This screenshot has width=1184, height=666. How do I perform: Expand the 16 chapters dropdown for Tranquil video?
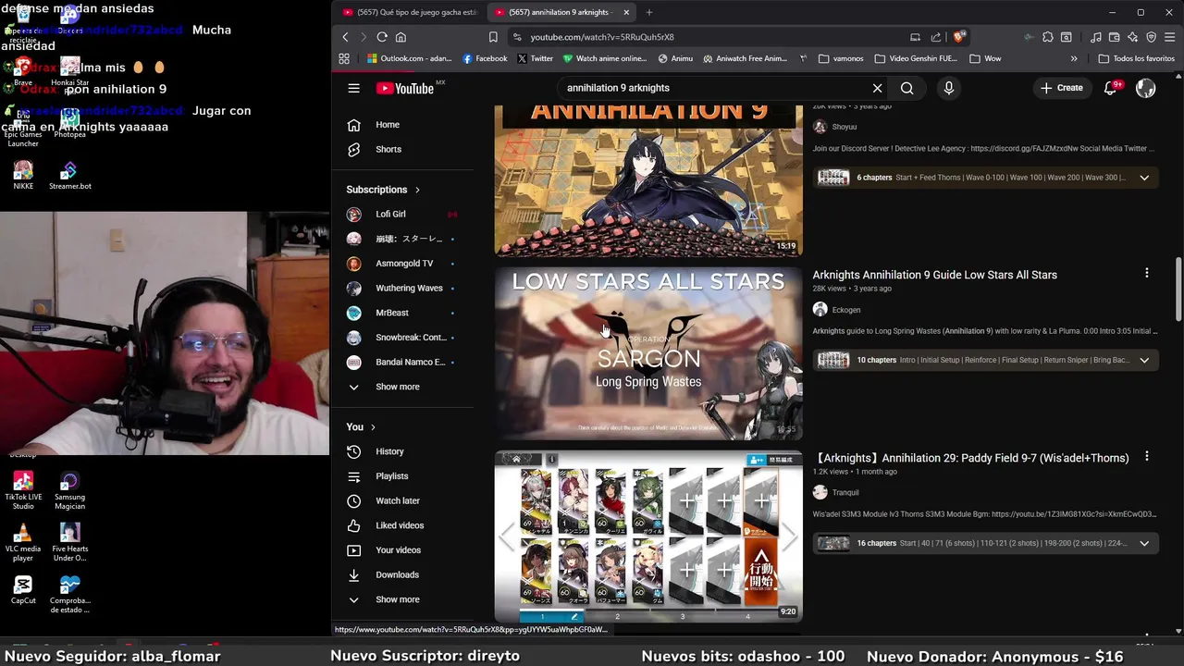tap(1144, 543)
